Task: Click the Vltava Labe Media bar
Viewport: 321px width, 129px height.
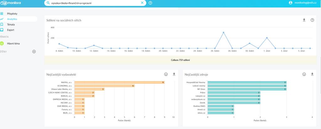Action: [x=89, y=89]
